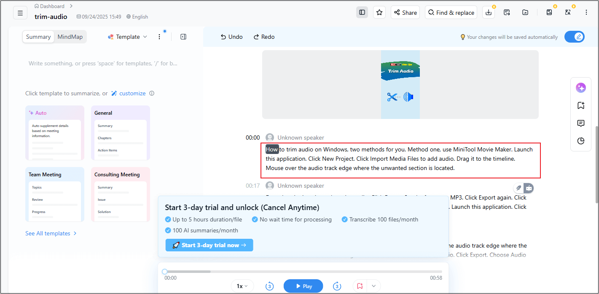
Task: Click the 00:17 transcript timestamp
Action: [253, 186]
